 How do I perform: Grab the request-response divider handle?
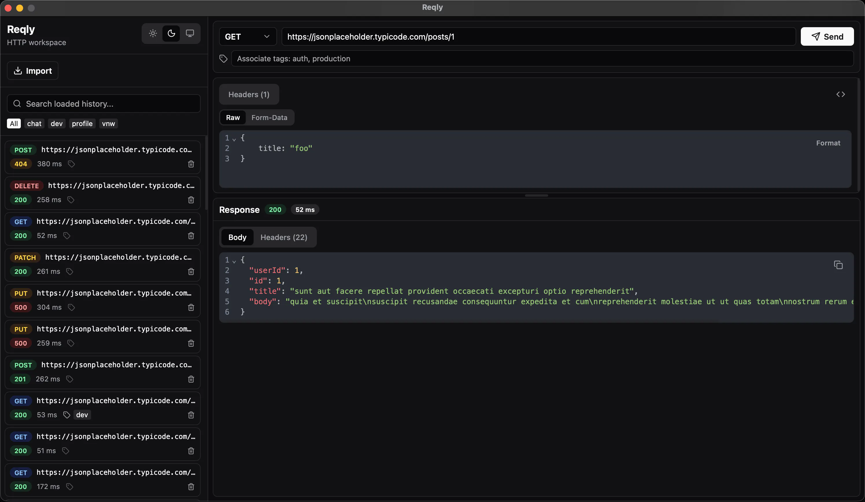click(537, 195)
